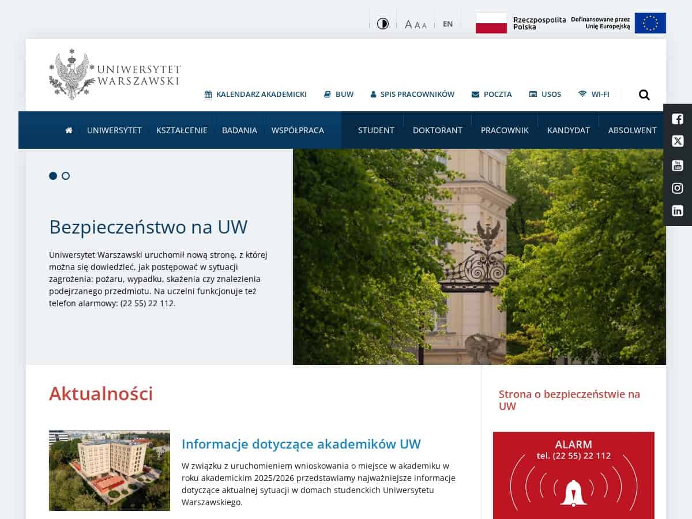Open Spis Pracowników directory
The width and height of the screenshot is (692, 519).
[412, 94]
